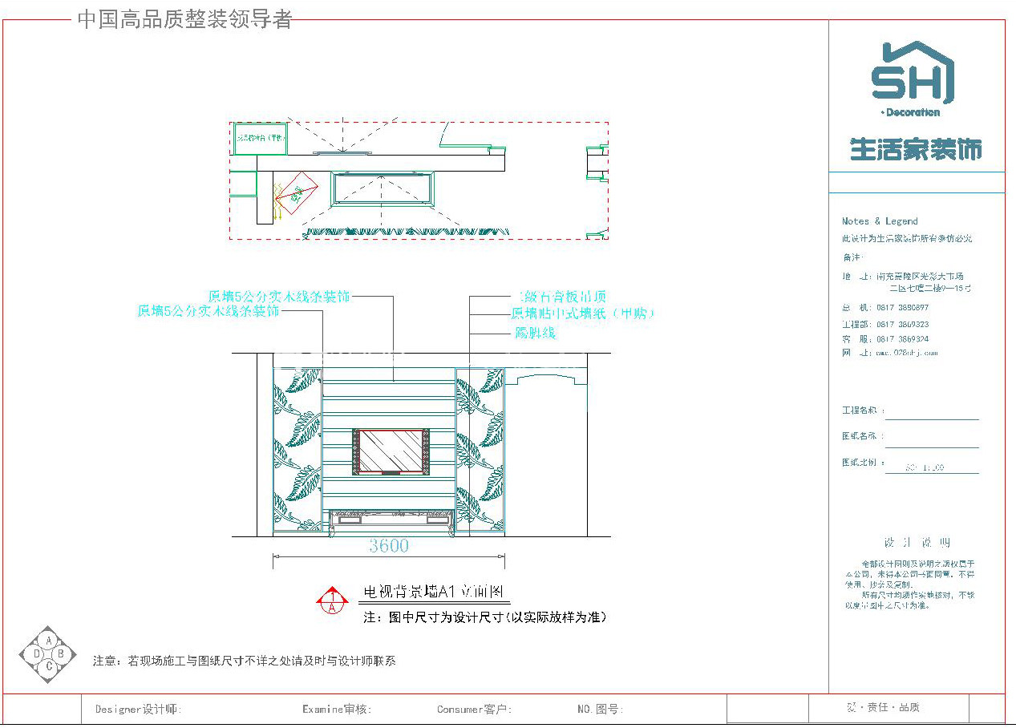Click the NO.图号 drawing number field
Viewport: 1016px width, 728px height.
(600, 710)
